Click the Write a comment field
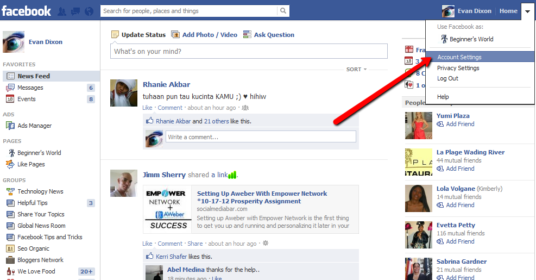 (261, 137)
